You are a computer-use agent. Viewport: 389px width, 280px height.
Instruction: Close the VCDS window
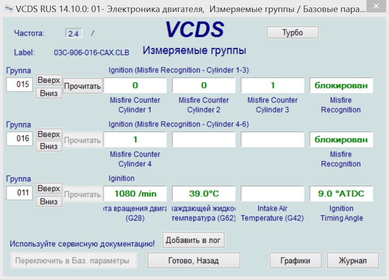click(376, 6)
